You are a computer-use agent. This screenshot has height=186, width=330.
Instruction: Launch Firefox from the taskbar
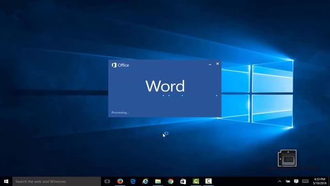pos(120,181)
